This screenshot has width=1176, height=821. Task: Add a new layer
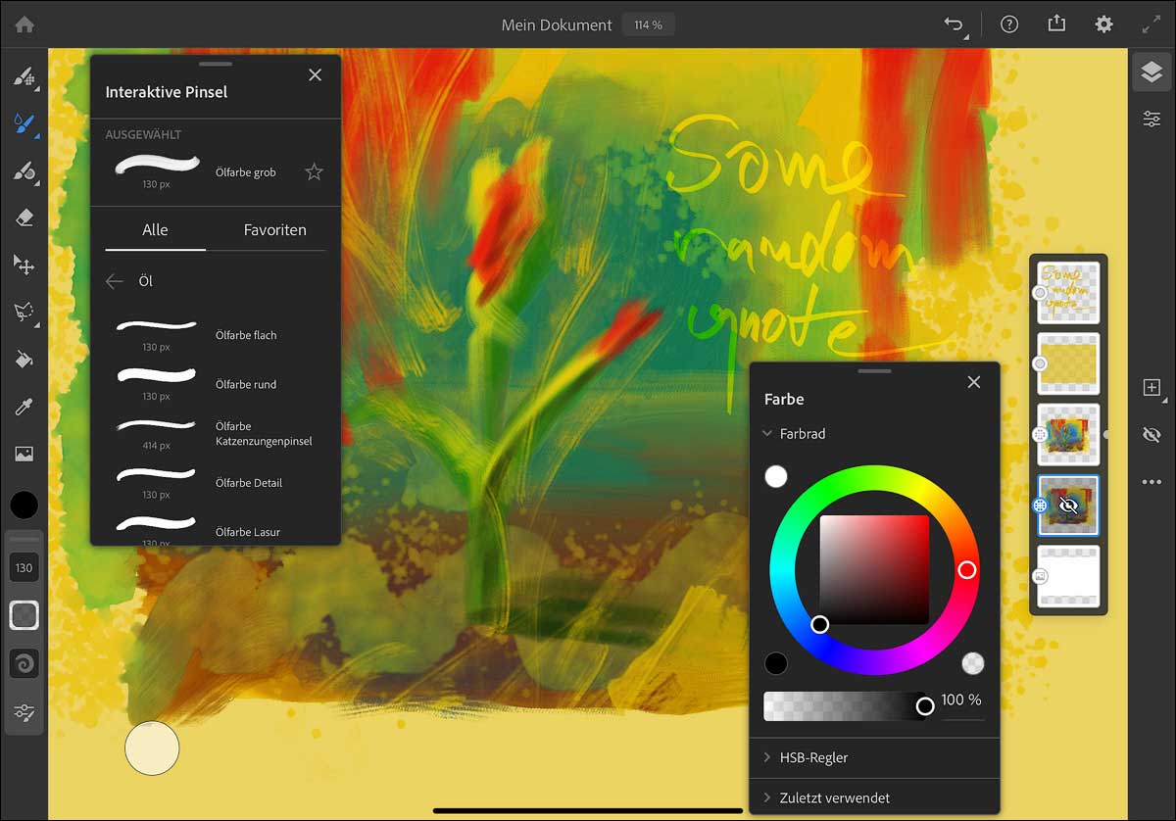pyautogui.click(x=1151, y=387)
